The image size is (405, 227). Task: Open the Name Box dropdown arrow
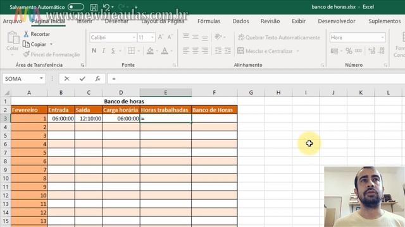[x=41, y=78]
